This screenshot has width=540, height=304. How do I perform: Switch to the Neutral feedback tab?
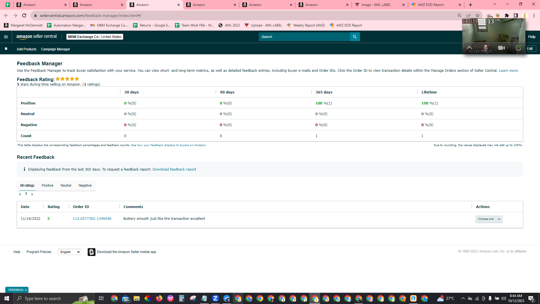(66, 185)
